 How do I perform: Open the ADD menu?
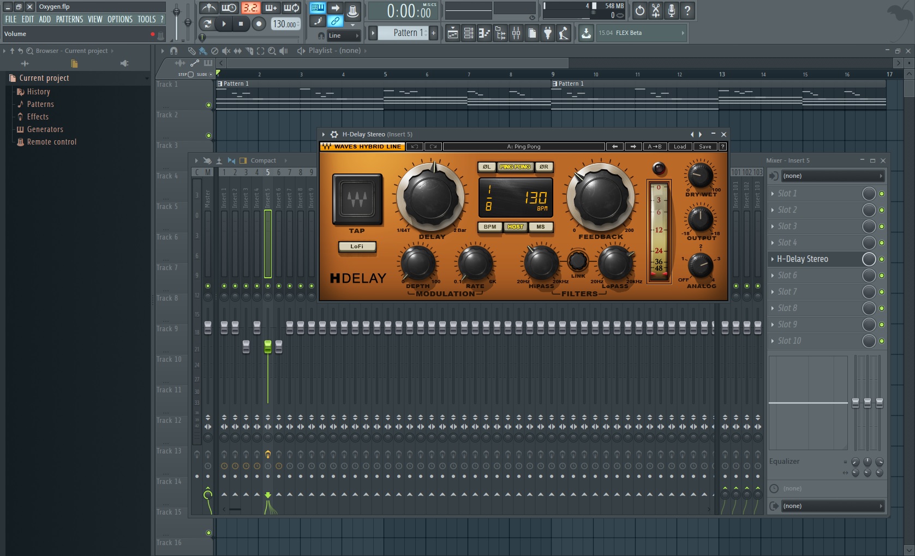45,19
